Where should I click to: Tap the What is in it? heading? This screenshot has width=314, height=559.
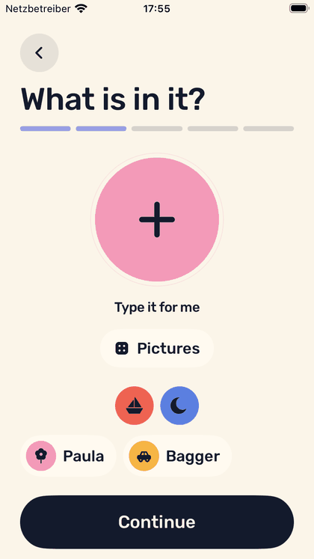(x=113, y=99)
